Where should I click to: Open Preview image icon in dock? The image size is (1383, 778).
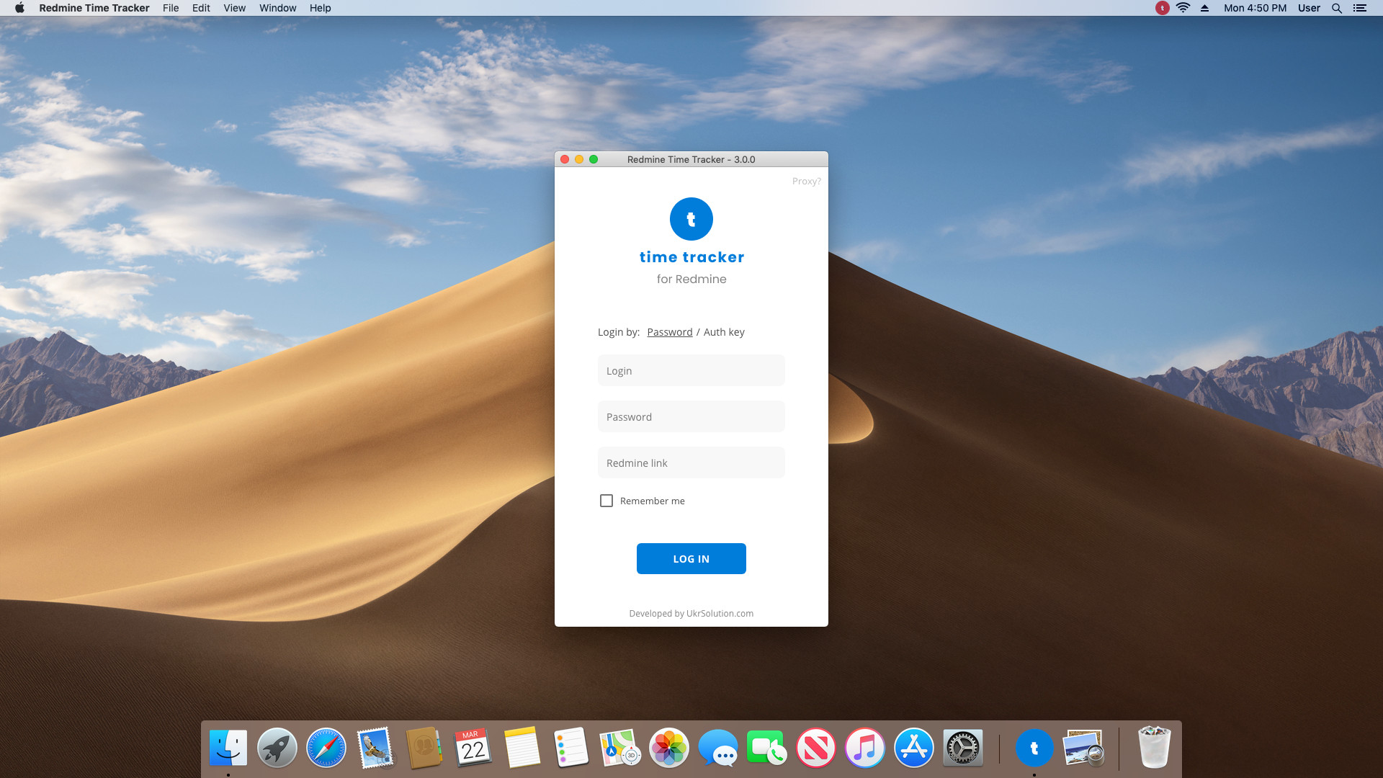[x=1083, y=748]
